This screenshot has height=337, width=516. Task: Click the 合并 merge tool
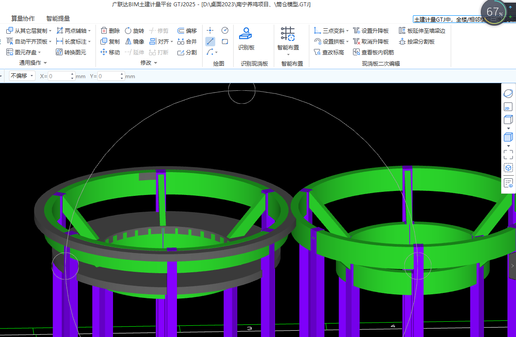[x=187, y=41]
